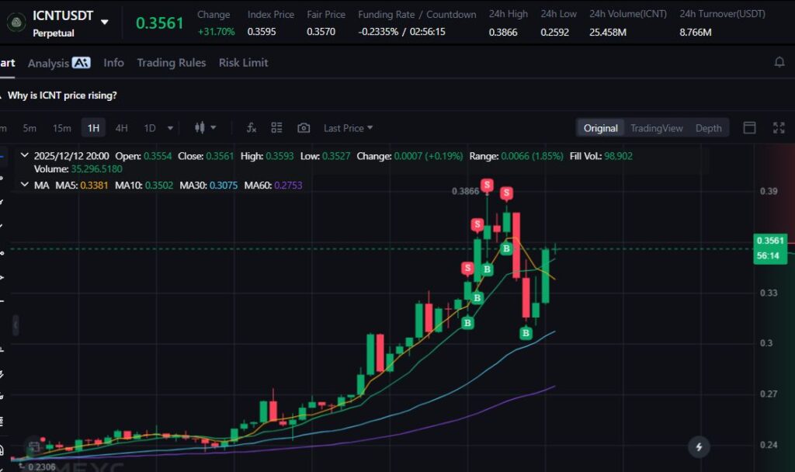Select the 4H timeframe
The image size is (795, 472).
(121, 128)
